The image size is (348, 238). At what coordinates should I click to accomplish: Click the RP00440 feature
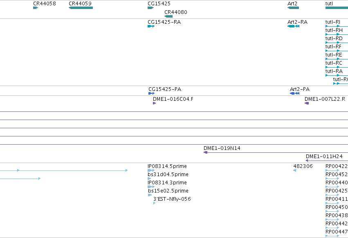(332, 187)
